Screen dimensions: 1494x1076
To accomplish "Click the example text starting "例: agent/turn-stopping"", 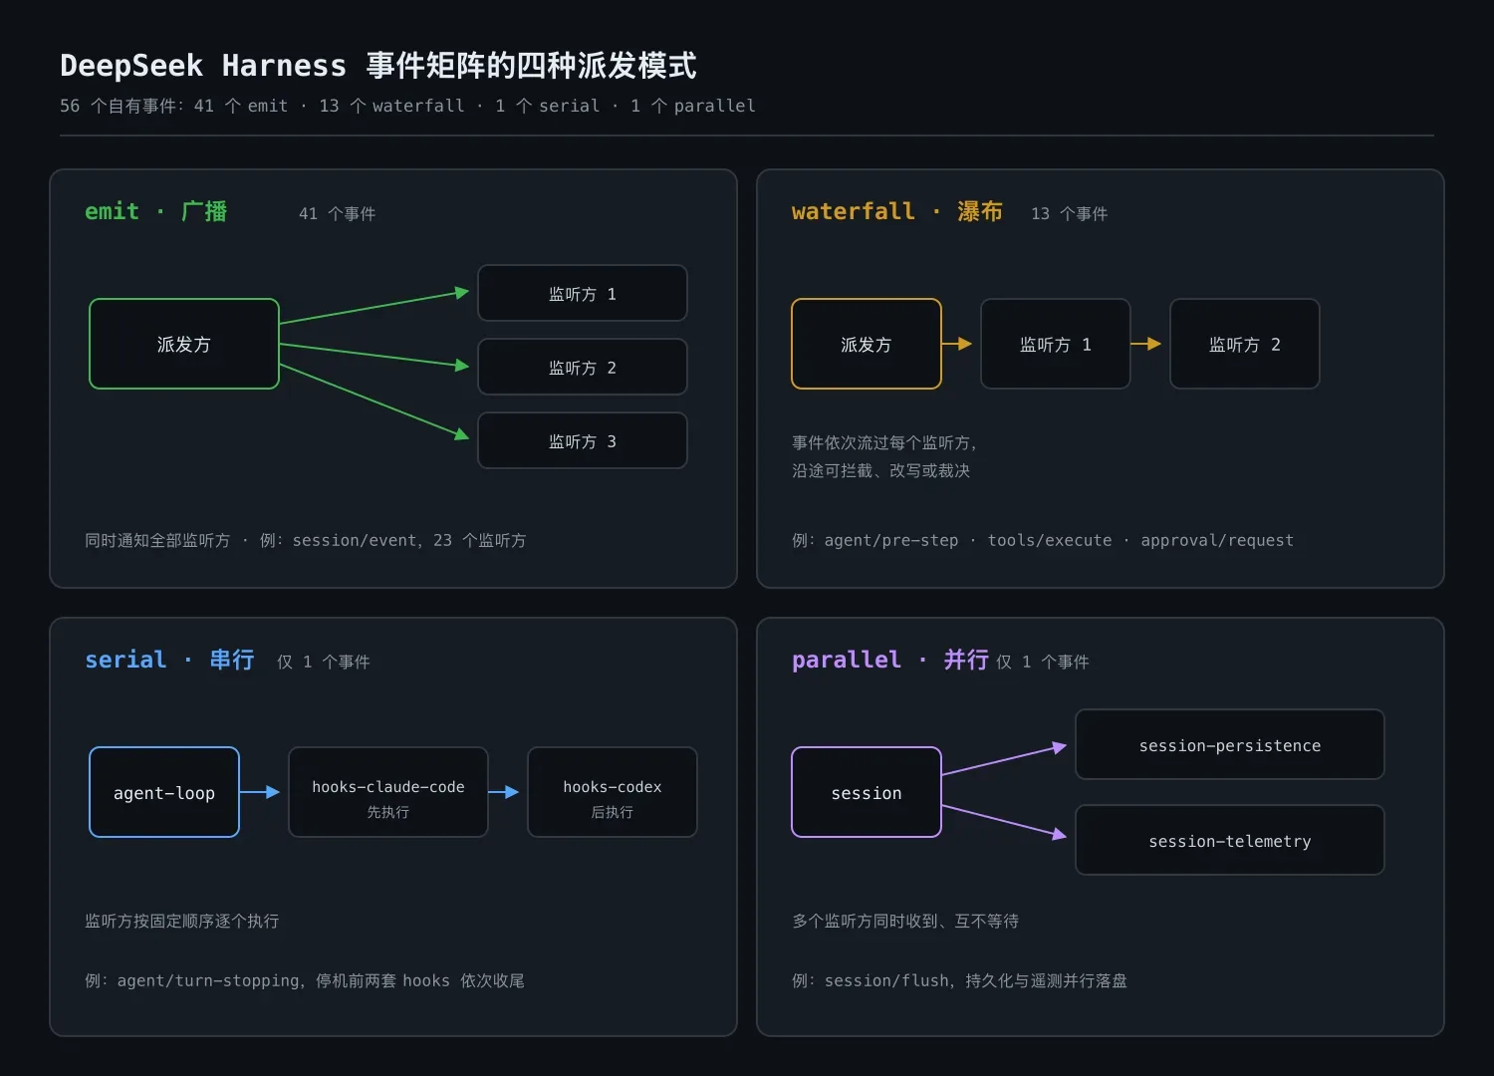I will (305, 980).
